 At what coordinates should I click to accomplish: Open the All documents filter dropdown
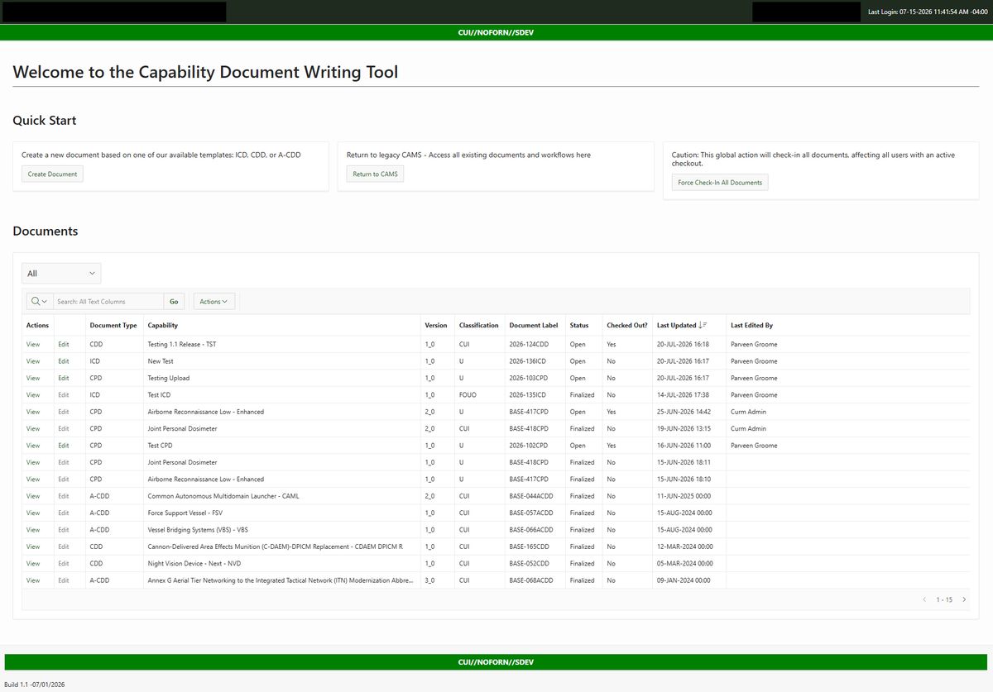pos(61,274)
